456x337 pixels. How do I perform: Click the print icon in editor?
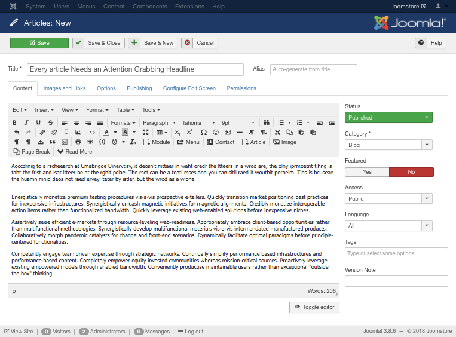pos(78,142)
